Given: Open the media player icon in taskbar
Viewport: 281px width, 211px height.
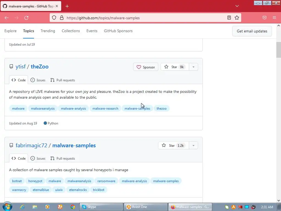Looking at the screenshot, I should pyautogui.click(x=47, y=207).
